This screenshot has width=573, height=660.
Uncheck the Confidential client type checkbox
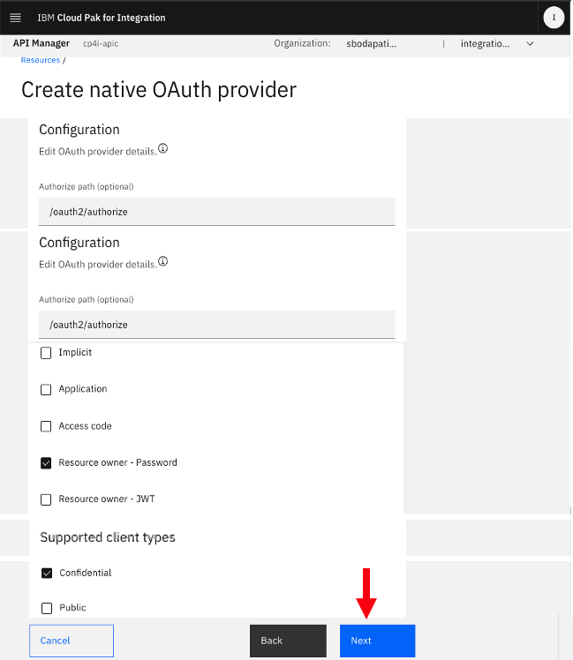47,574
